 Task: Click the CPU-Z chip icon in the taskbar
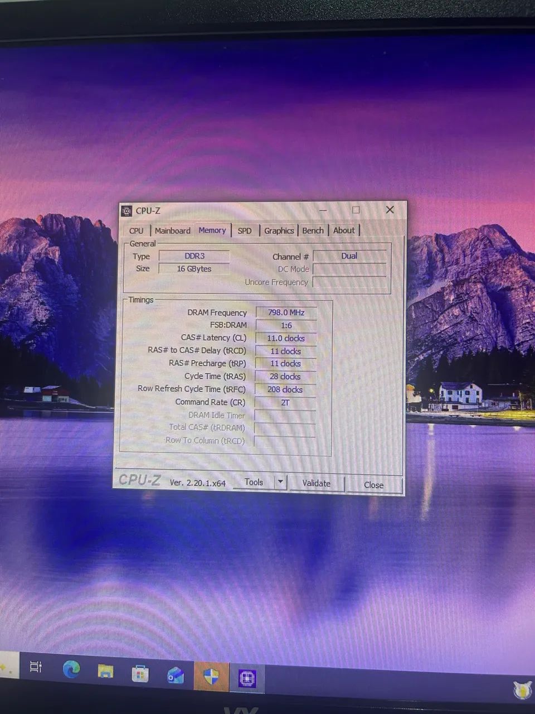[x=247, y=679]
